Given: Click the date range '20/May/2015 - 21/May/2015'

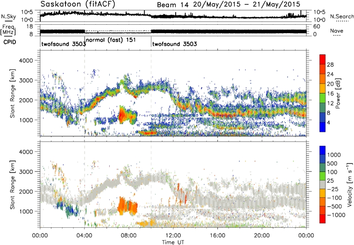Looking at the screenshot, I should pyautogui.click(x=246, y=4).
